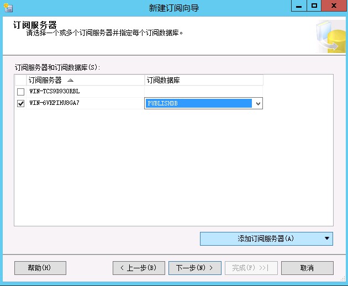The height and width of the screenshot is (286, 348).
Task: Click the 帮助(H) button
Action: click(40, 268)
